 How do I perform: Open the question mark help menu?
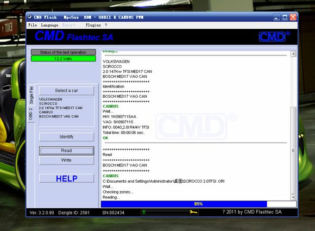(x=106, y=25)
